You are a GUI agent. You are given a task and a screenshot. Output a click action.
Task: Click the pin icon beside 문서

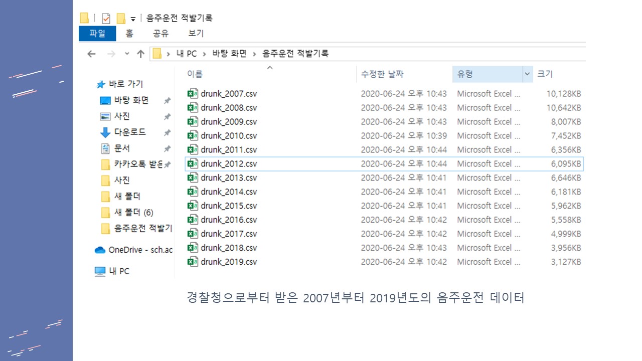click(168, 149)
